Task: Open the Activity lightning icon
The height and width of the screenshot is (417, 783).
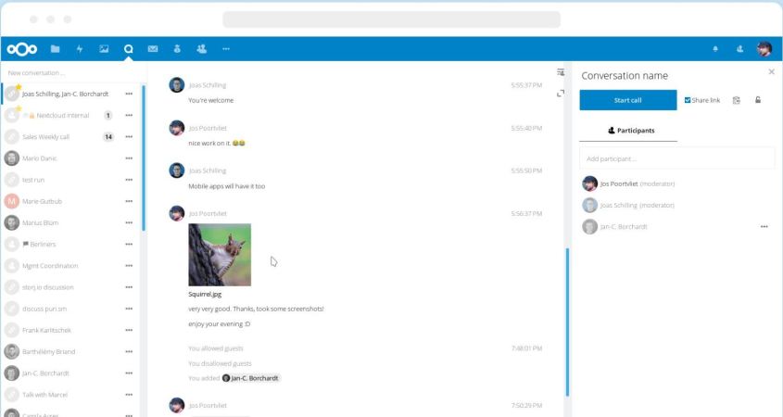Action: [x=80, y=49]
